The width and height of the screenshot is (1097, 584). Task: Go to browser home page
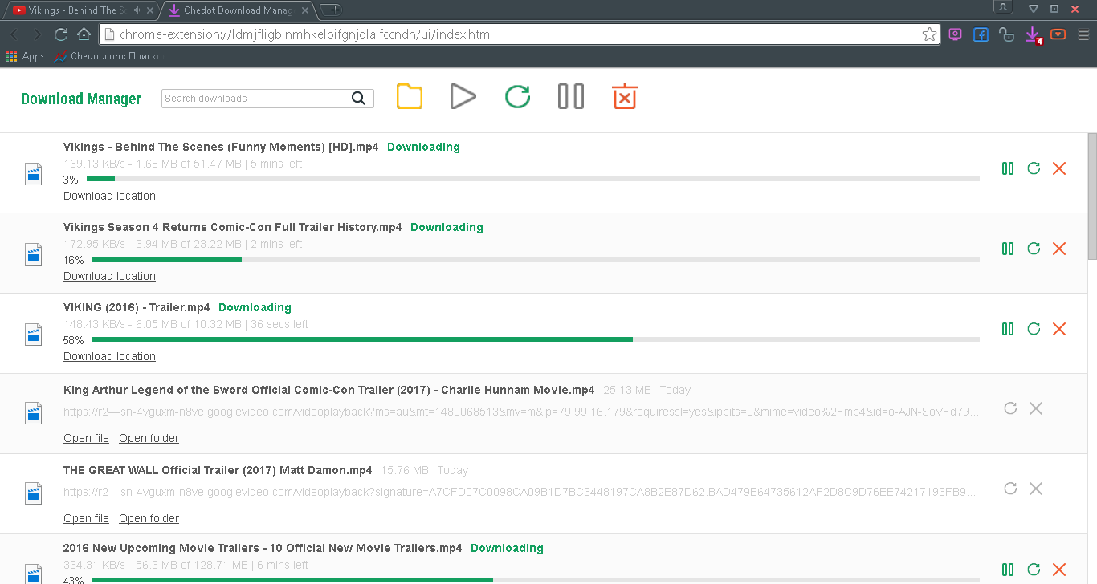84,34
